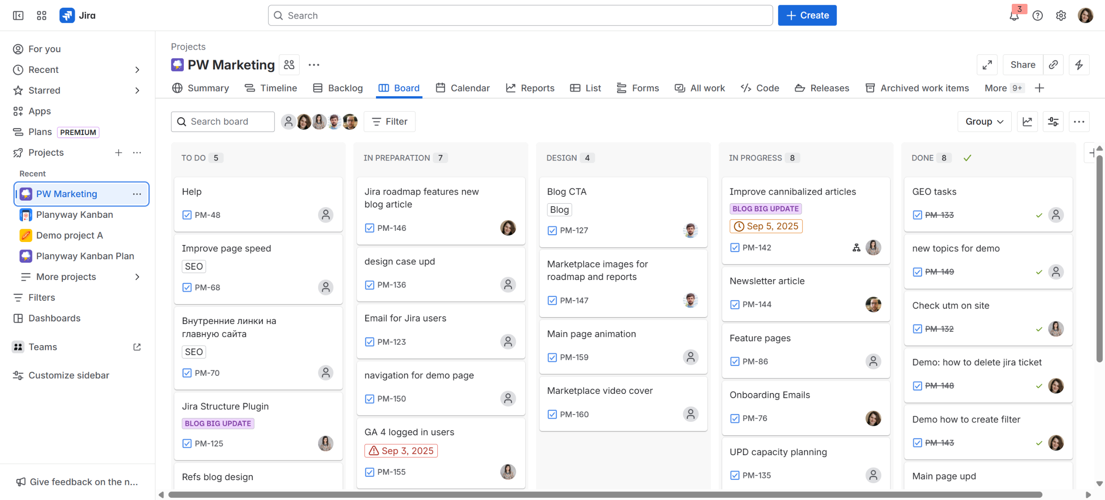Collapse sidebar using the panel icon

18,16
